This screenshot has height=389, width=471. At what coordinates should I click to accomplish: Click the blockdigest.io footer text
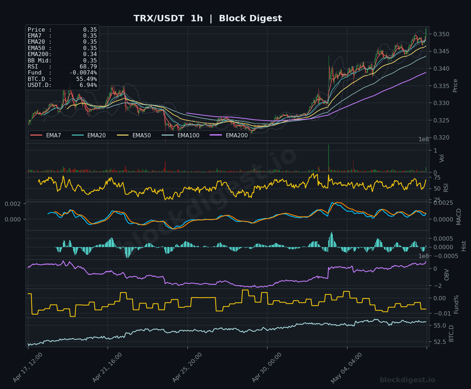[407, 380]
